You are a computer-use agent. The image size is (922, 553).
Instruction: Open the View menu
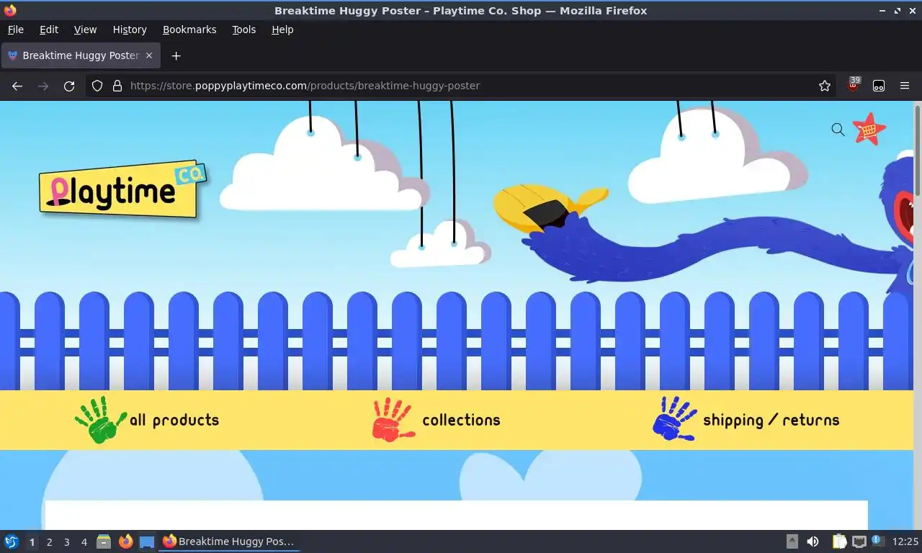(85, 30)
